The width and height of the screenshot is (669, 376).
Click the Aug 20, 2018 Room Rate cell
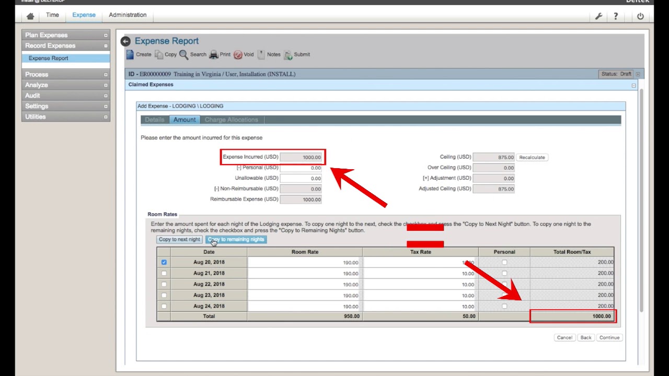coord(305,262)
